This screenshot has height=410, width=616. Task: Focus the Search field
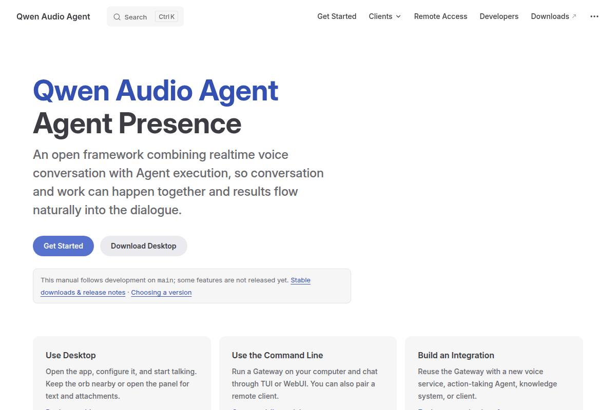145,16
